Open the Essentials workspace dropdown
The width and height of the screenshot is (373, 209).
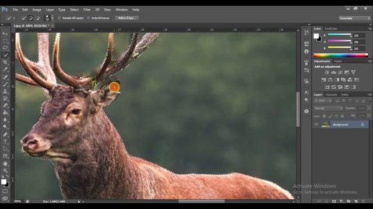354,18
